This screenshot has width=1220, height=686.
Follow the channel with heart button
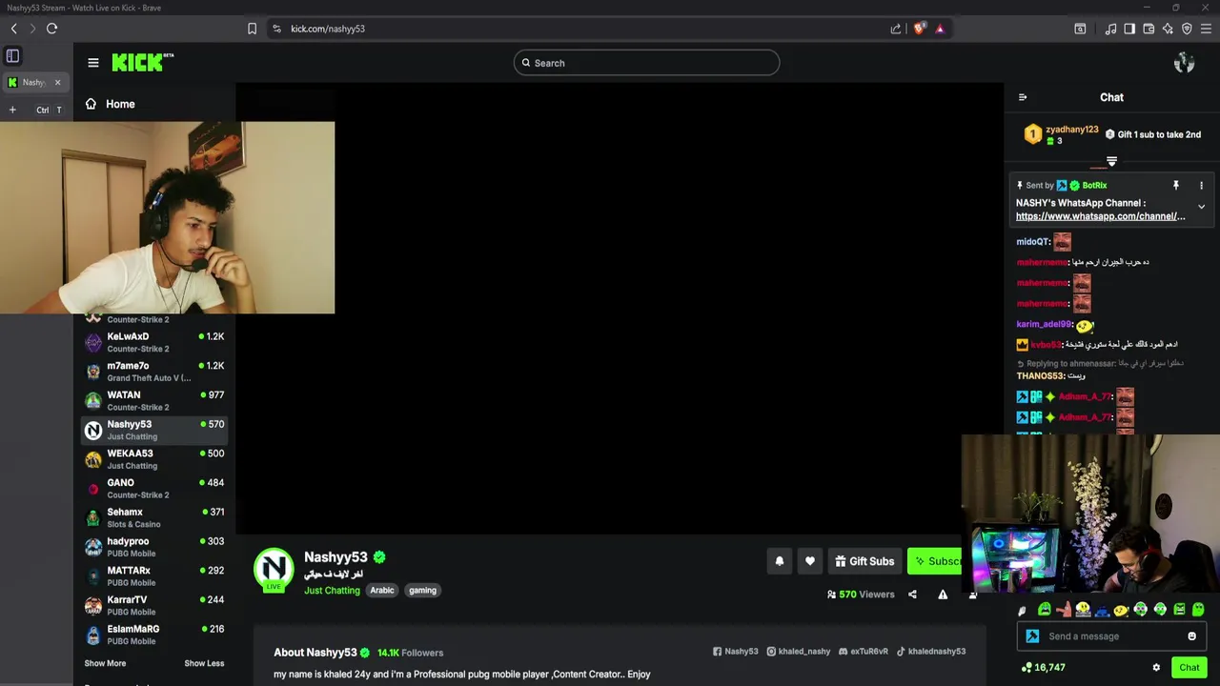(810, 561)
